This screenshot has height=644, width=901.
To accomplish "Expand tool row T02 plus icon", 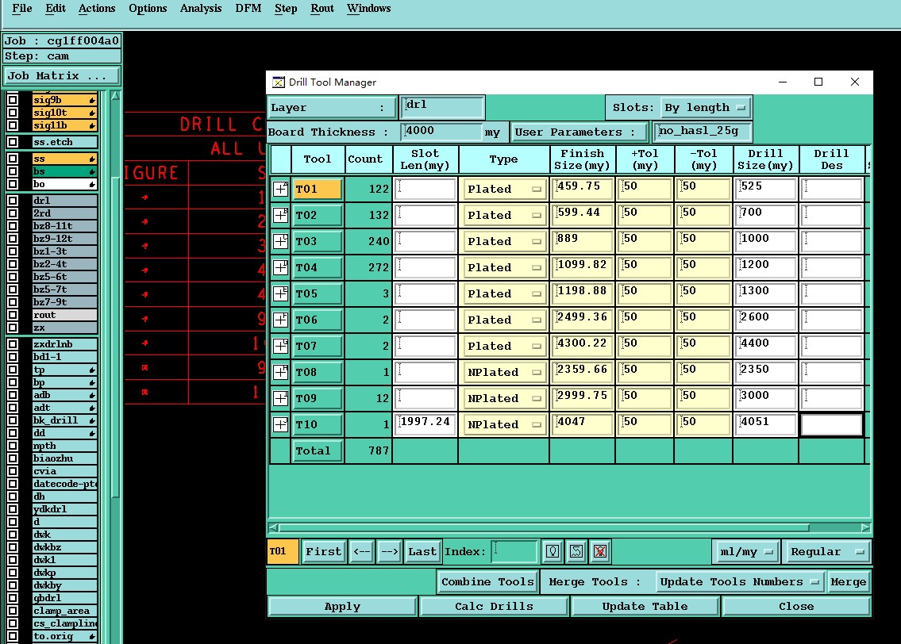I will point(280,215).
